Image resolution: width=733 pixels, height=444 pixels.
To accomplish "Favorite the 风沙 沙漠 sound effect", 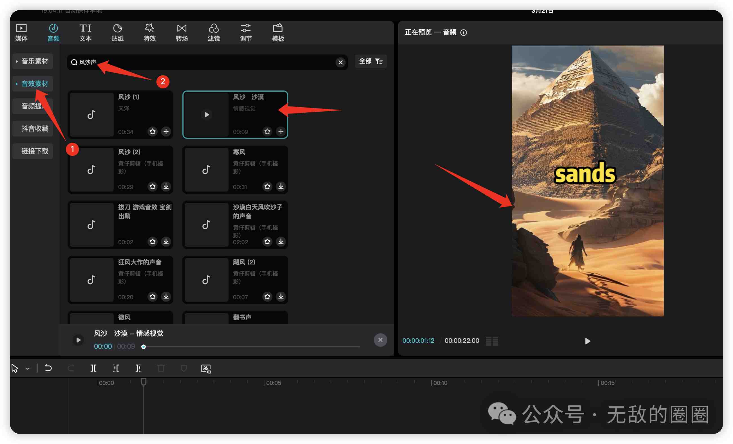I will (267, 131).
